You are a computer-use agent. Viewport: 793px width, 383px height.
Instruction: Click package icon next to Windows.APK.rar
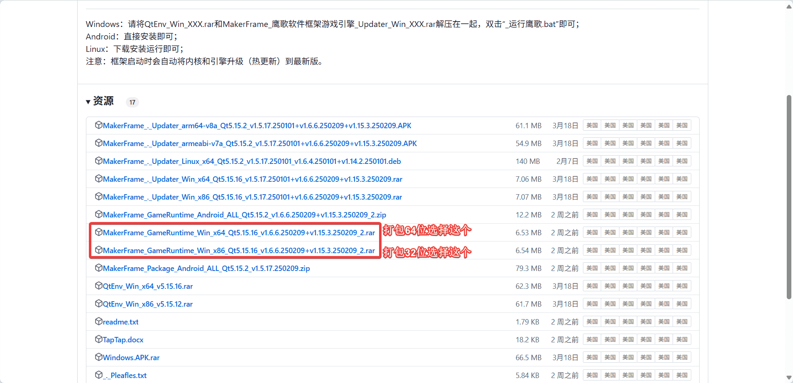point(98,357)
